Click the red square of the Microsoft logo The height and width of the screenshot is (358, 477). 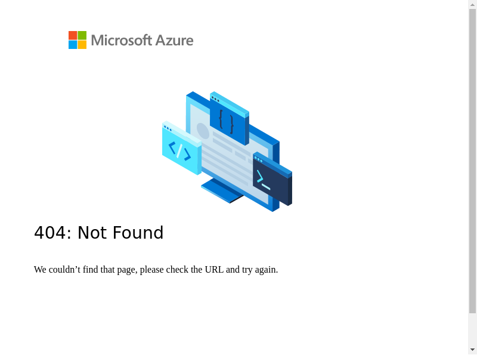click(x=73, y=35)
